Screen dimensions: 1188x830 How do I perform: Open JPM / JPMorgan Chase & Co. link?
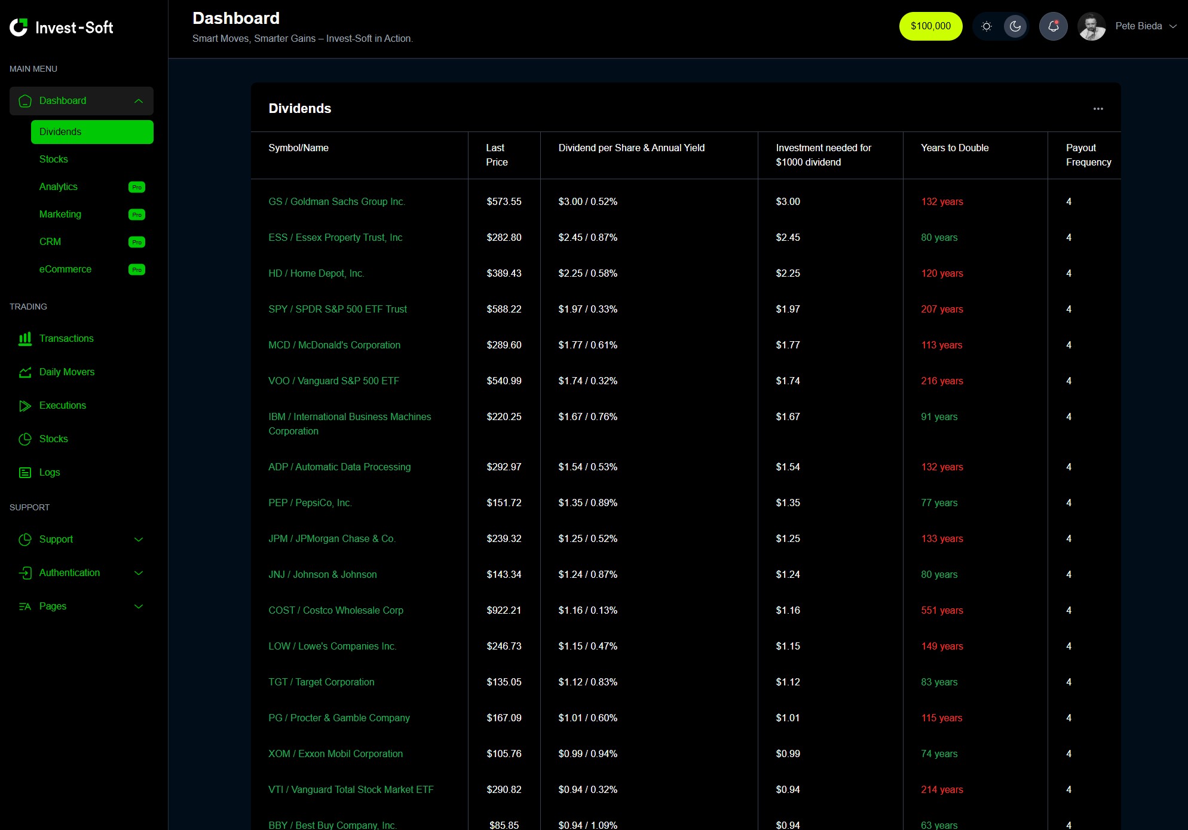click(332, 539)
